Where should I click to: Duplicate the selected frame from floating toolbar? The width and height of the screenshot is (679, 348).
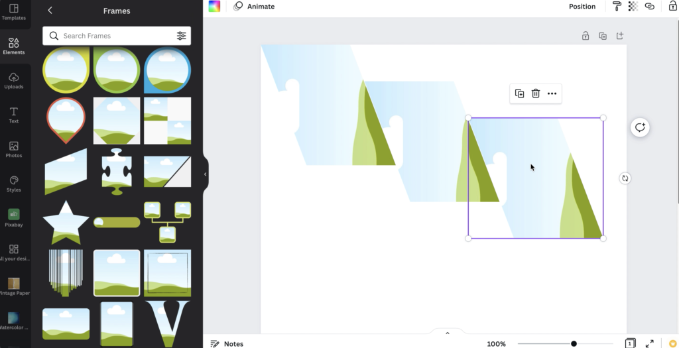click(x=519, y=93)
